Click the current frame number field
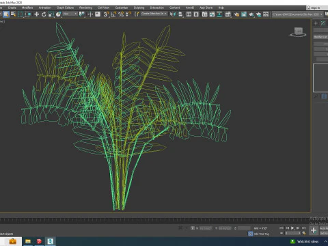Viewport: 328px width, 246px height. pyautogui.click(x=292, y=233)
